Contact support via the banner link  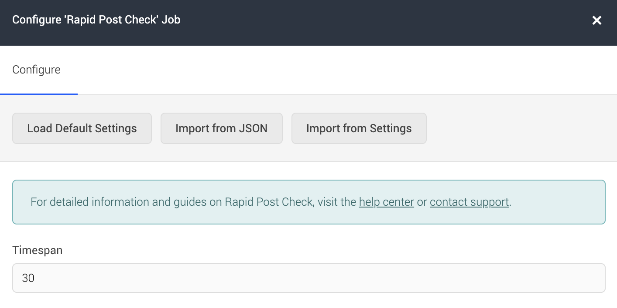coord(469,202)
